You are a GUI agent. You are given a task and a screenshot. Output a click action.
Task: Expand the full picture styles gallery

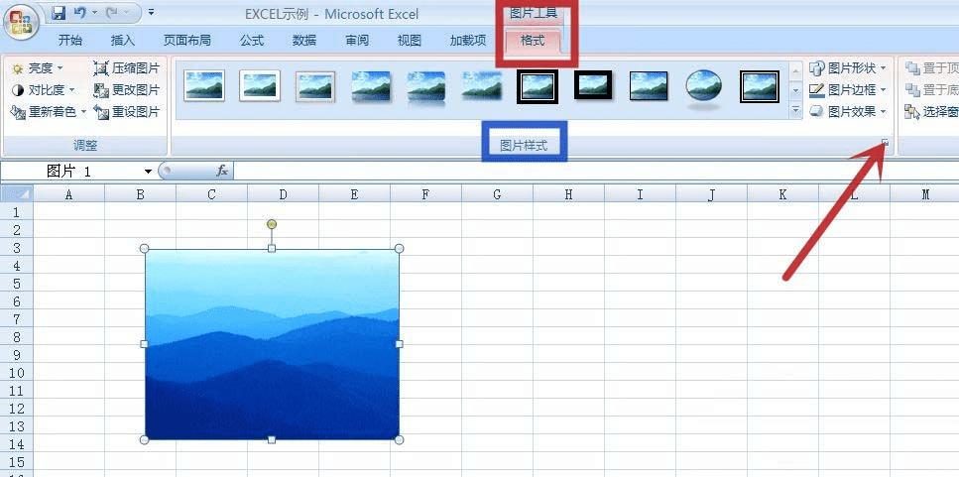click(x=795, y=111)
